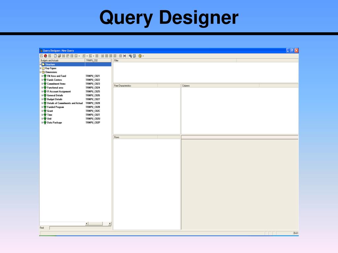Image resolution: width=338 pixels, height=253 pixels.
Task: Click the General Details dimension icon
Action: pyautogui.click(x=45, y=95)
